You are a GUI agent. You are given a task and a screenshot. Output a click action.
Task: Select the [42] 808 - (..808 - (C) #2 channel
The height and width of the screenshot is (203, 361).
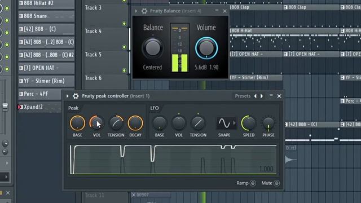(x=46, y=55)
